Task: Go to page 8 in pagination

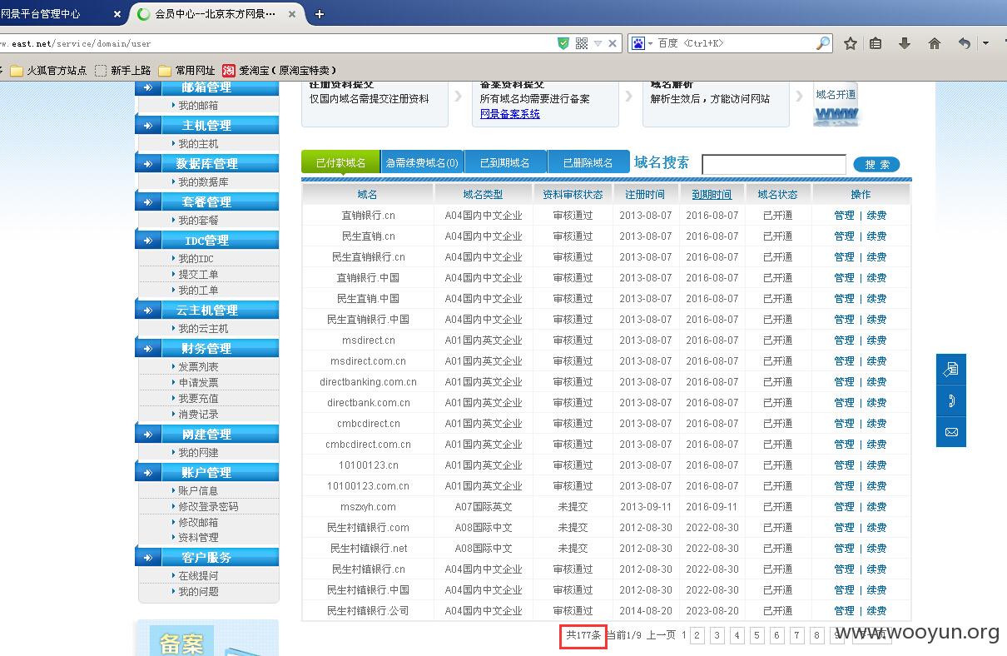Action: (x=816, y=635)
